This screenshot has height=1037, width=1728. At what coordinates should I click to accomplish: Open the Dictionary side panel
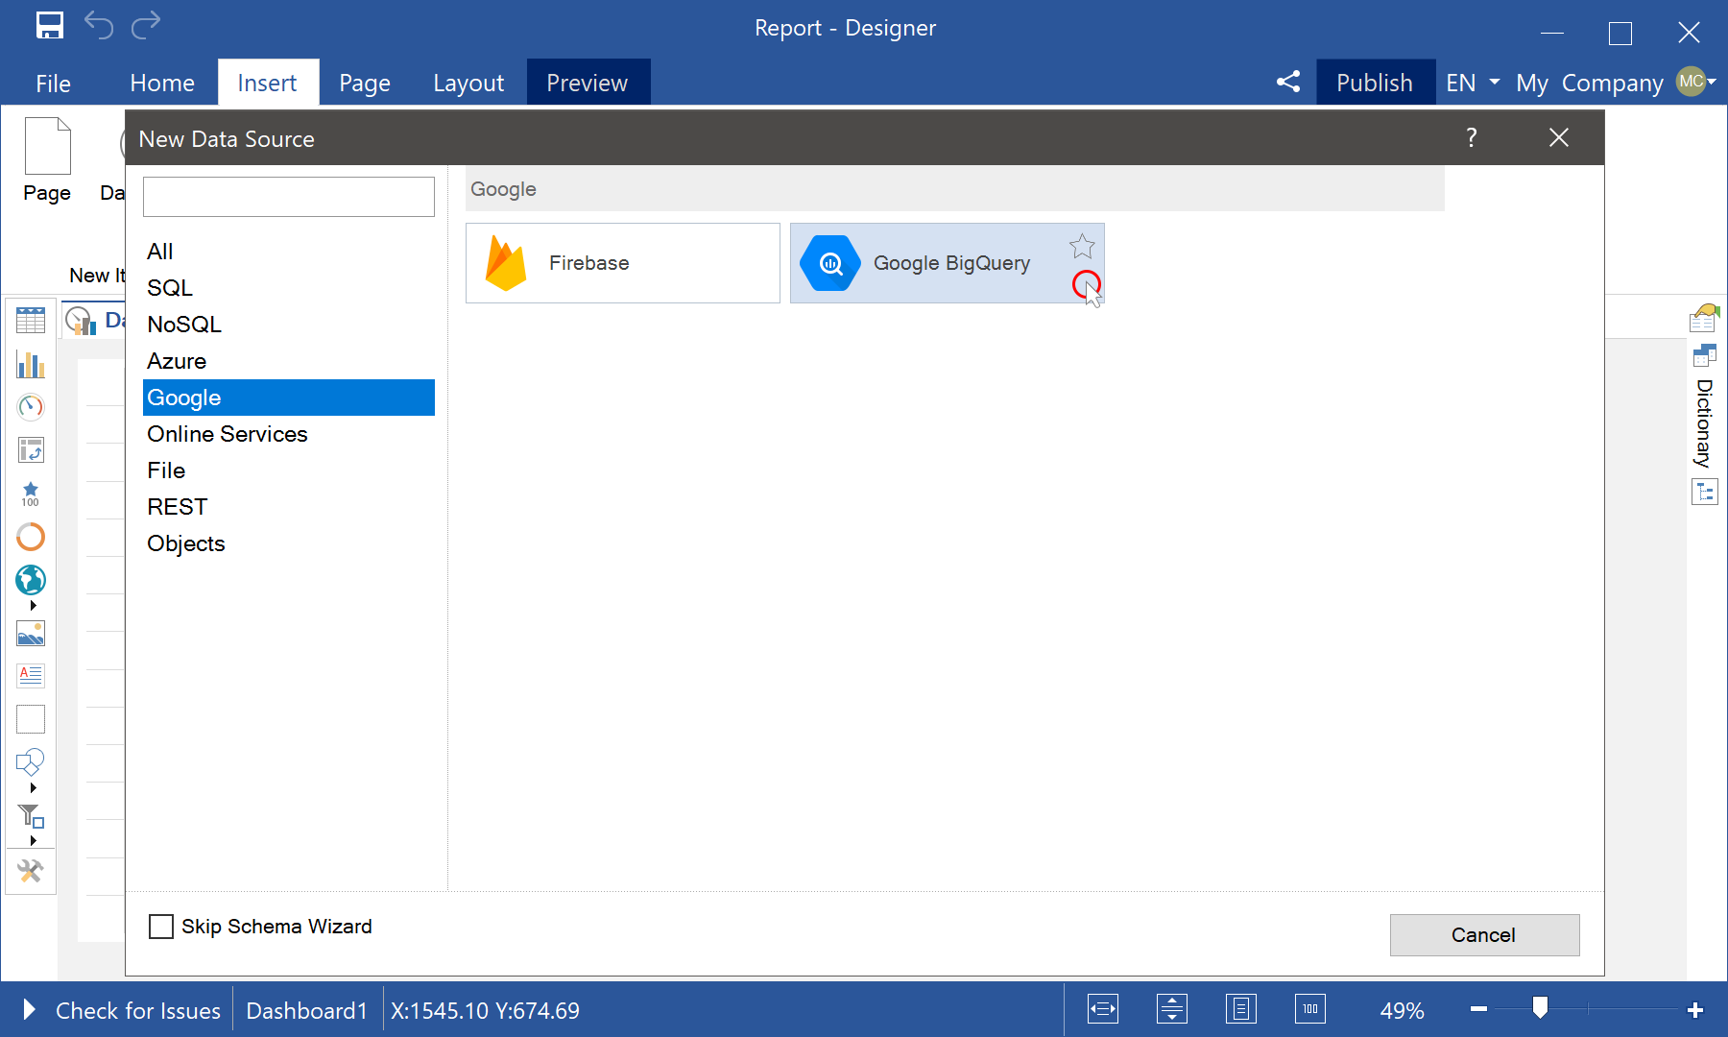tap(1705, 422)
